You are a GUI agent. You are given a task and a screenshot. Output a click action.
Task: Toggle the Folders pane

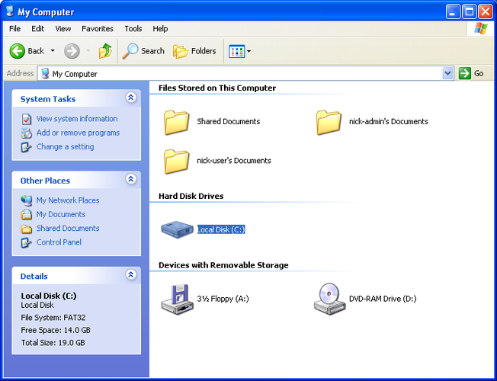pos(194,51)
